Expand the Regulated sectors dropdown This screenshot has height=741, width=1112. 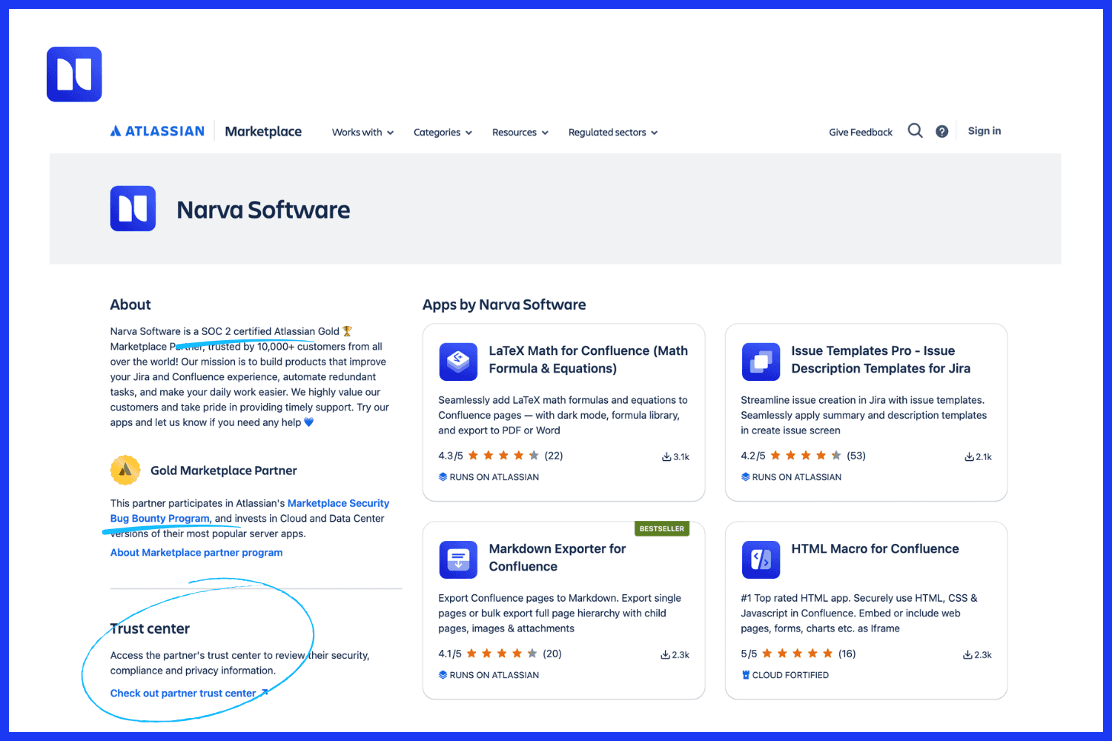coord(613,132)
